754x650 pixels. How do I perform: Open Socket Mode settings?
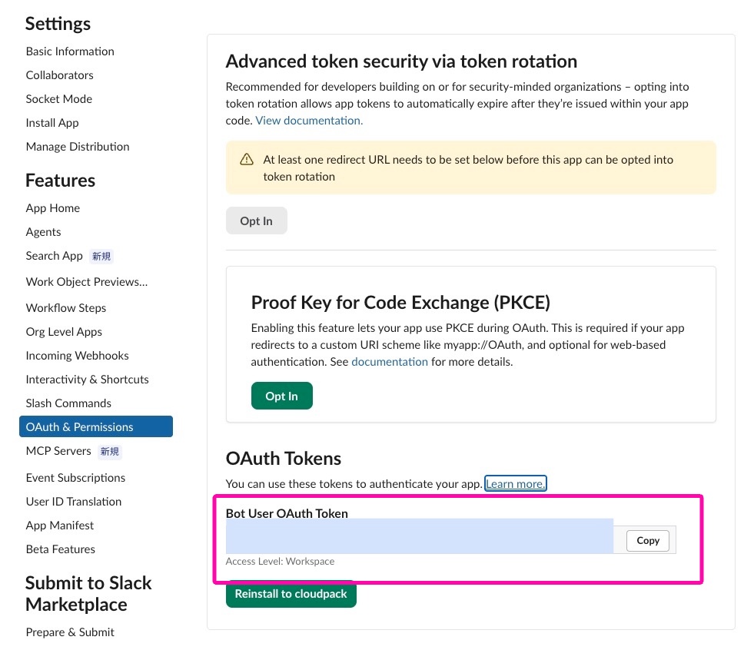[x=59, y=99]
